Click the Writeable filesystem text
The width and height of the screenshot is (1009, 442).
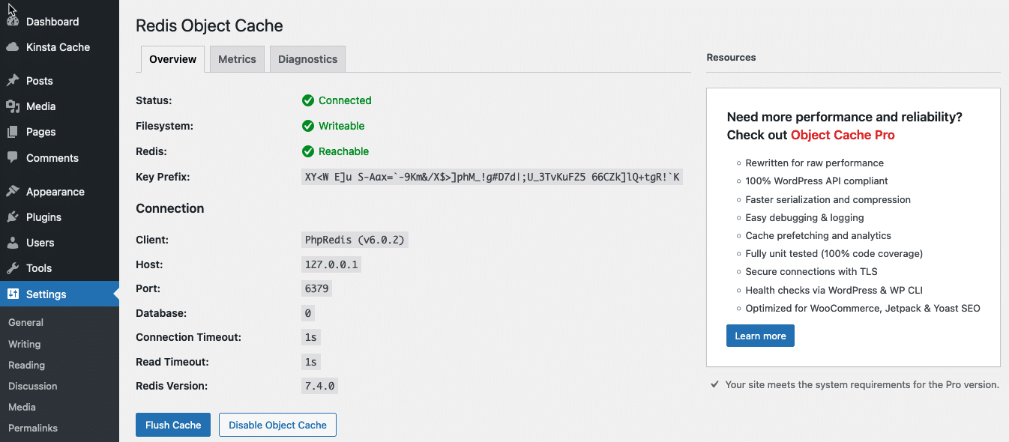click(342, 126)
